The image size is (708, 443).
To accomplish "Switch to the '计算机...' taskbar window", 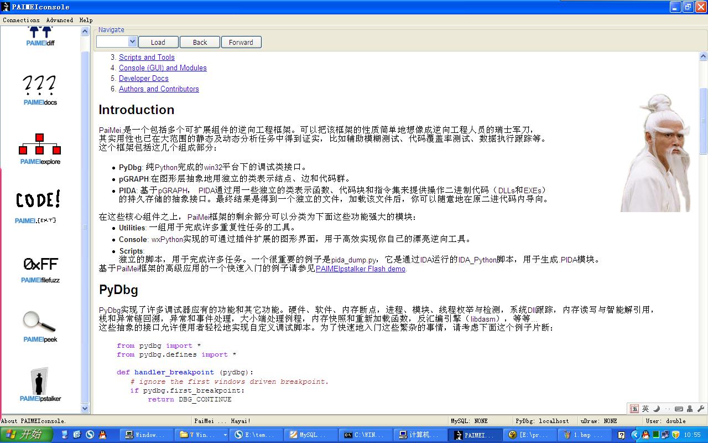I will (x=419, y=435).
